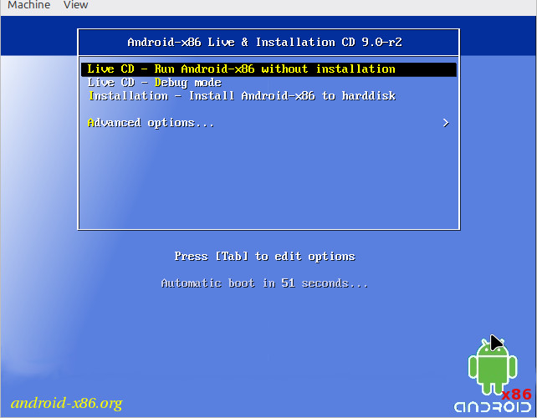Image resolution: width=537 pixels, height=418 pixels.
Task: Open the Machine menu
Action: pos(28,5)
